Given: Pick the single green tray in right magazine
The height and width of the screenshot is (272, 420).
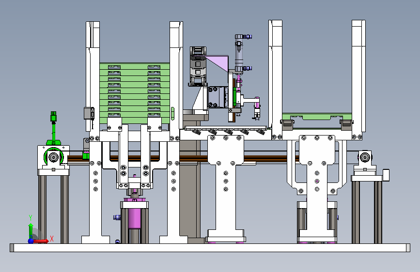Looking at the screenshot, I should coord(317,117).
